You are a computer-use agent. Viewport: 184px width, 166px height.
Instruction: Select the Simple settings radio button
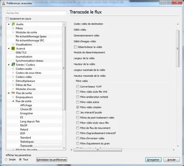(6, 160)
